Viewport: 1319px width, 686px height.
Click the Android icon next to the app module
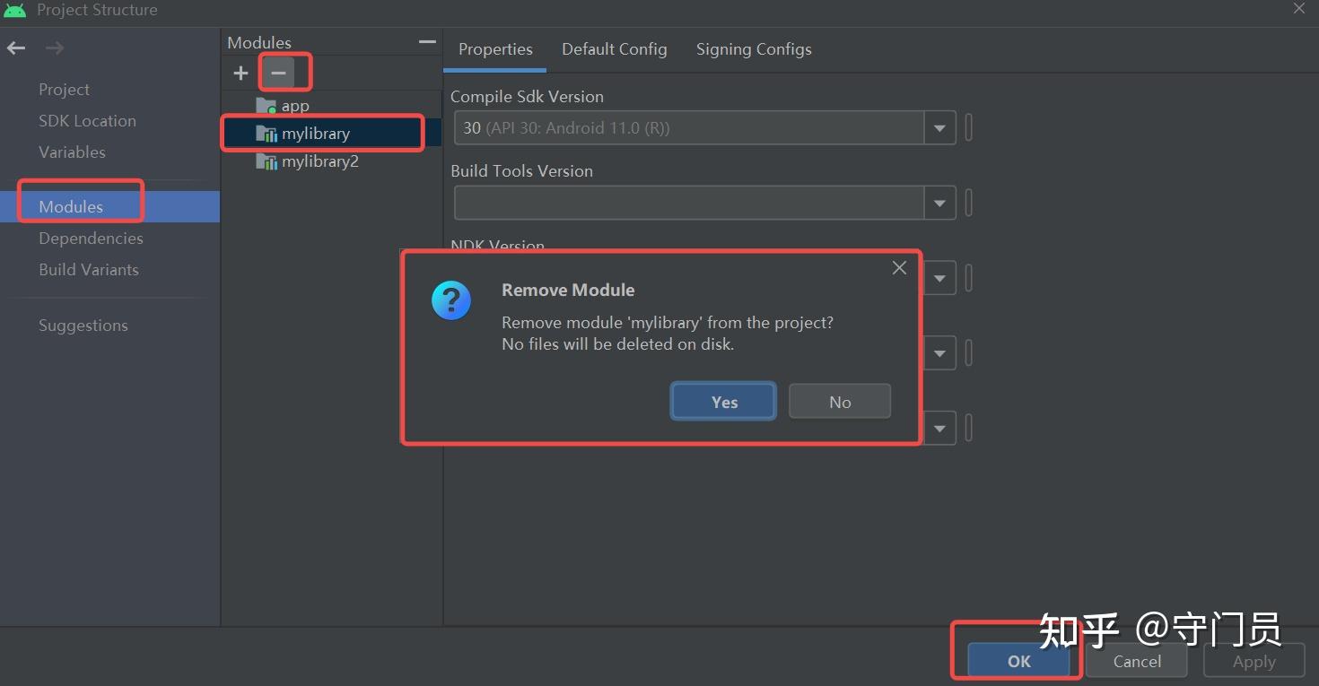coord(266,105)
